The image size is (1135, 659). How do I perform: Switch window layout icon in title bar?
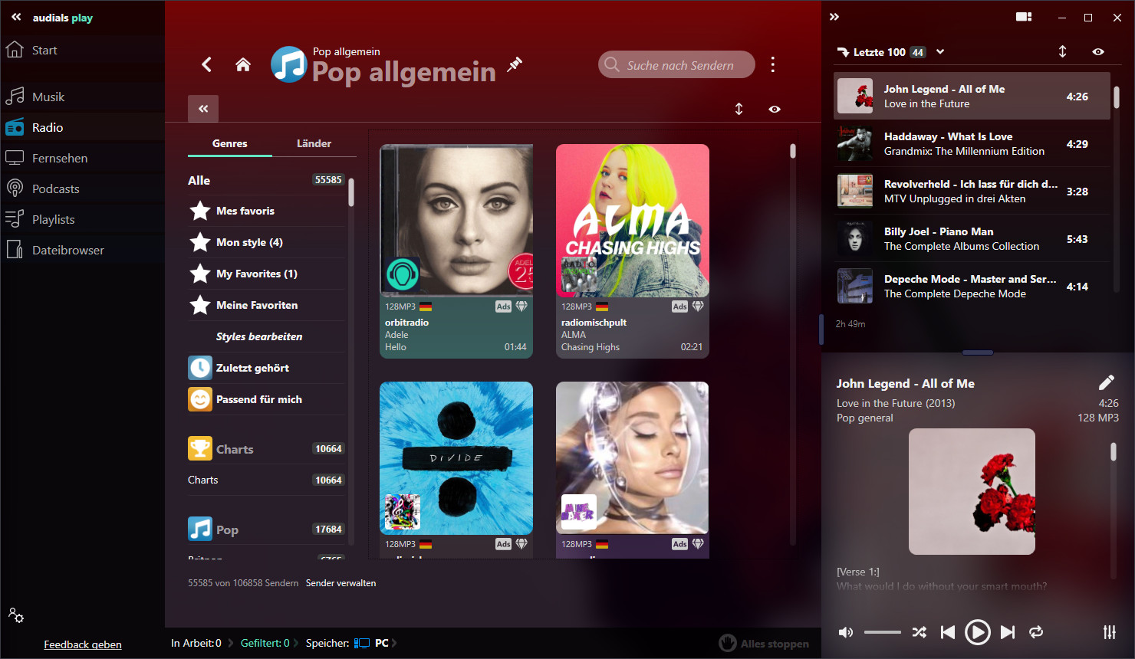point(1024,17)
